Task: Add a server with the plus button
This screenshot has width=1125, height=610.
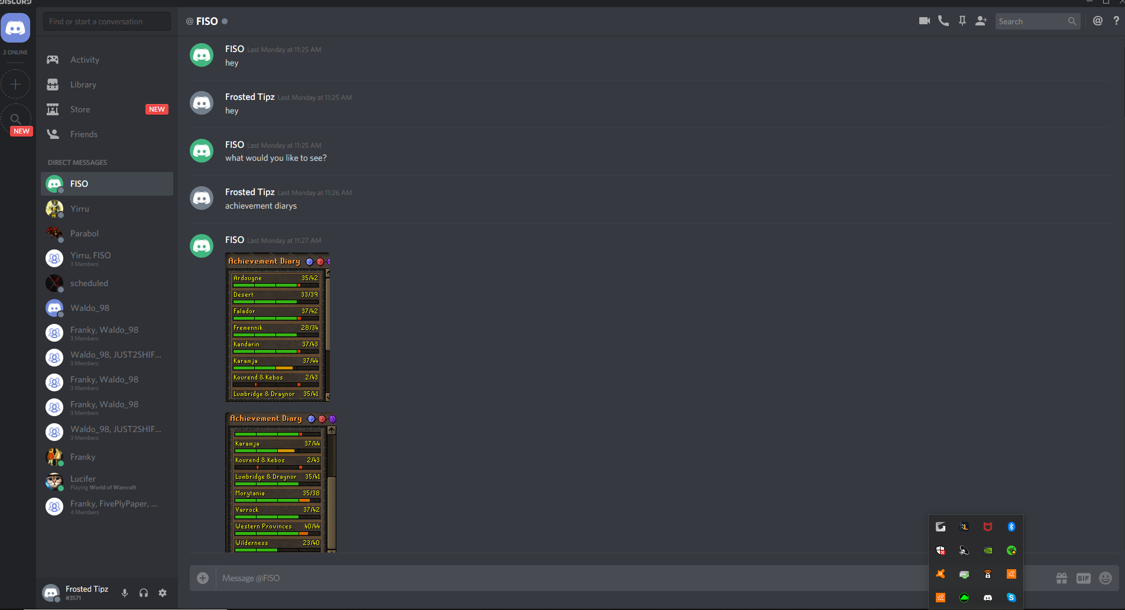Action: coord(15,84)
